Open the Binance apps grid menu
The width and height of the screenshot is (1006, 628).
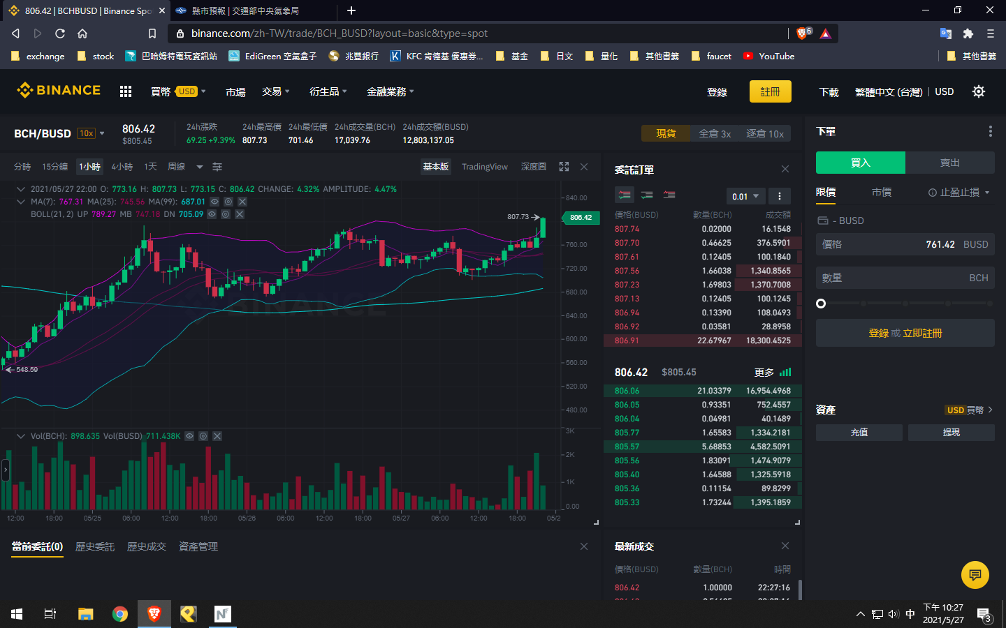126,91
